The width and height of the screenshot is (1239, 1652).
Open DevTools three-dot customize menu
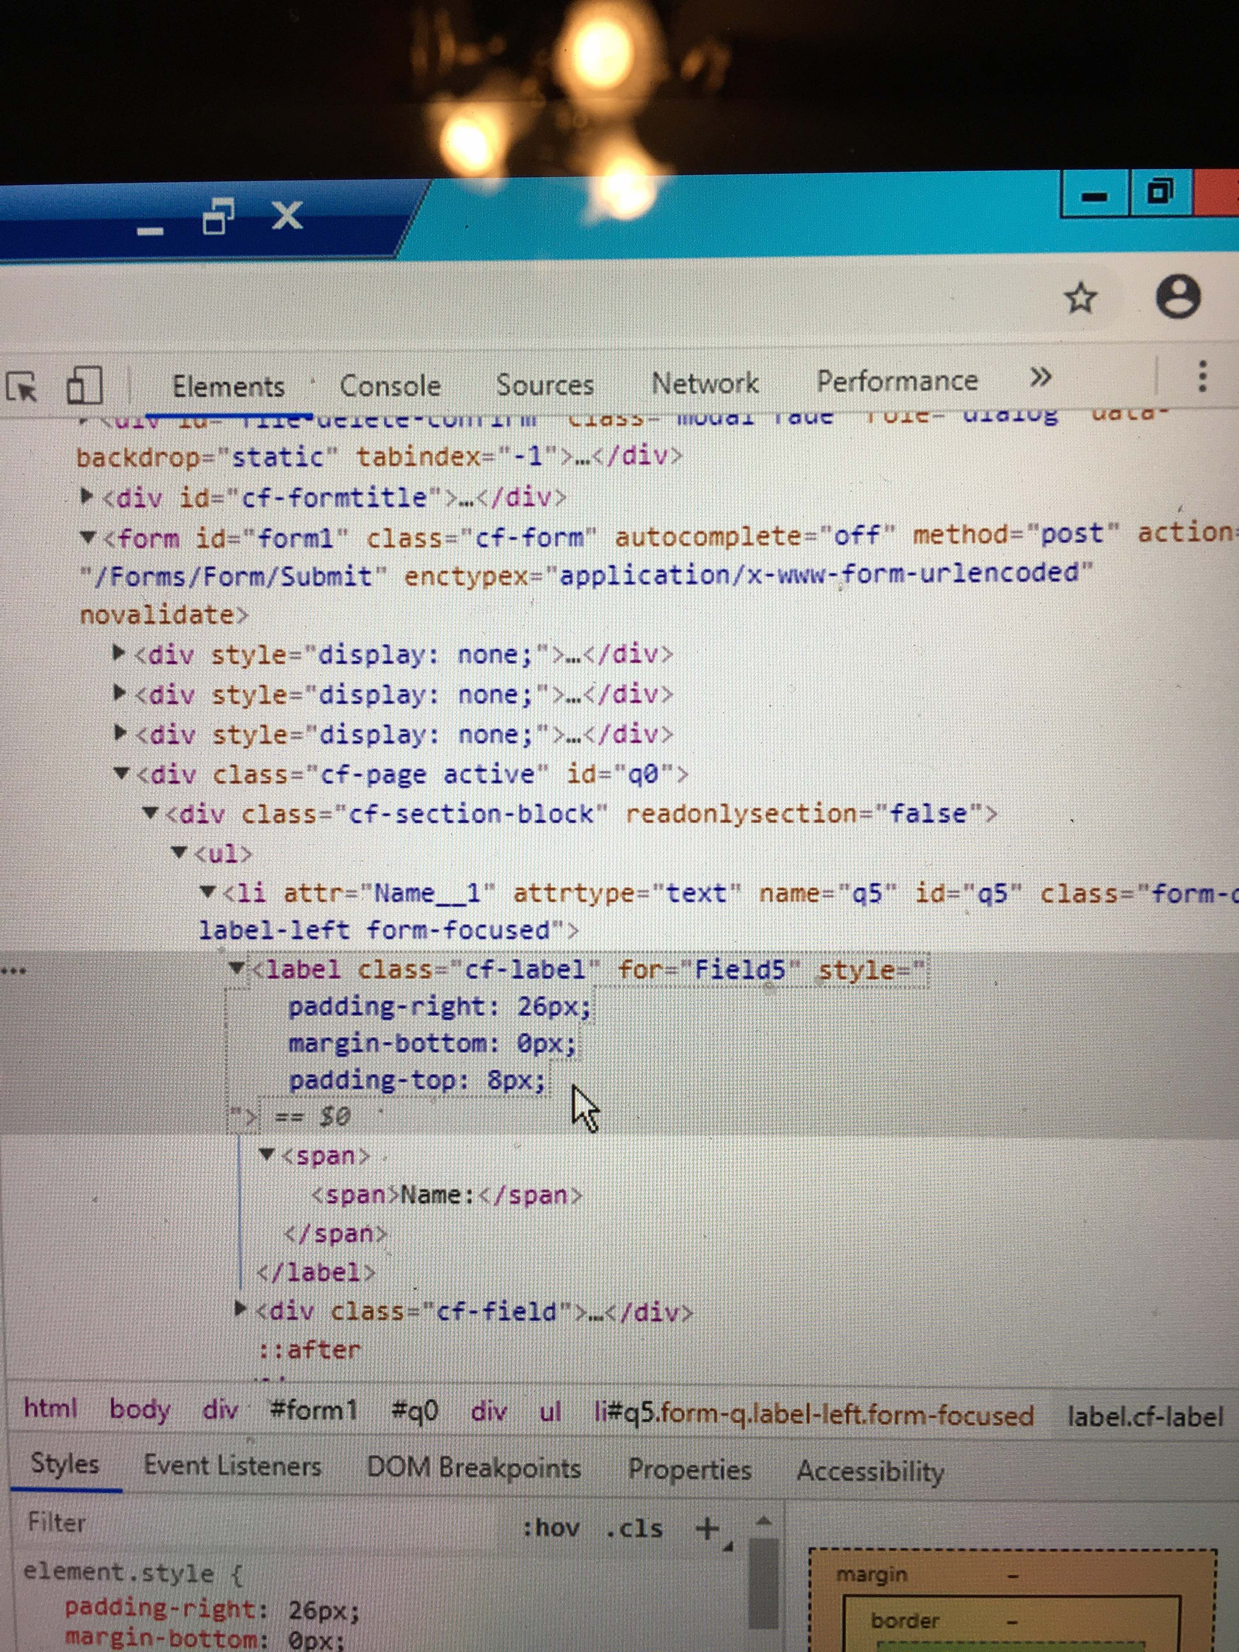pyautogui.click(x=1202, y=376)
